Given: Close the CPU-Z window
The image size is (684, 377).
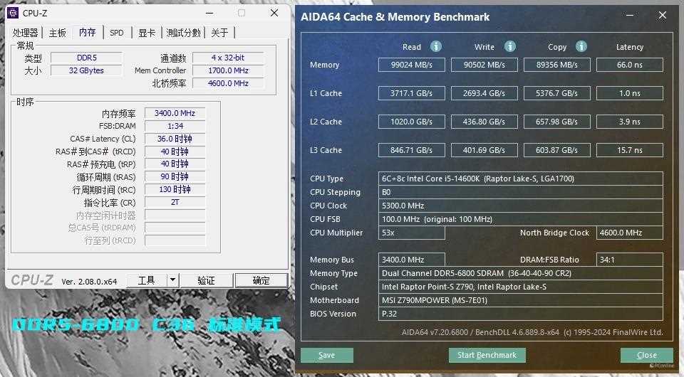Looking at the screenshot, I should click(x=274, y=13).
